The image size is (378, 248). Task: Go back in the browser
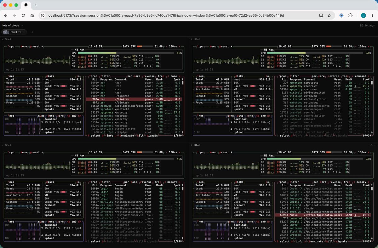[6, 15]
